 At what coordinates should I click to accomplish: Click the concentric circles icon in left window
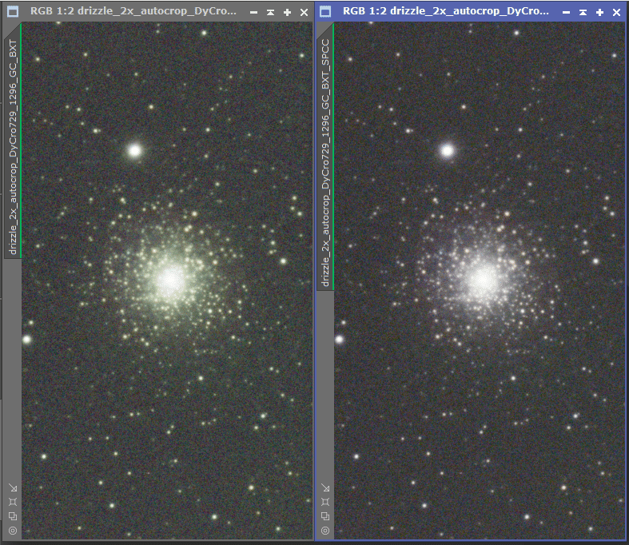(x=13, y=531)
